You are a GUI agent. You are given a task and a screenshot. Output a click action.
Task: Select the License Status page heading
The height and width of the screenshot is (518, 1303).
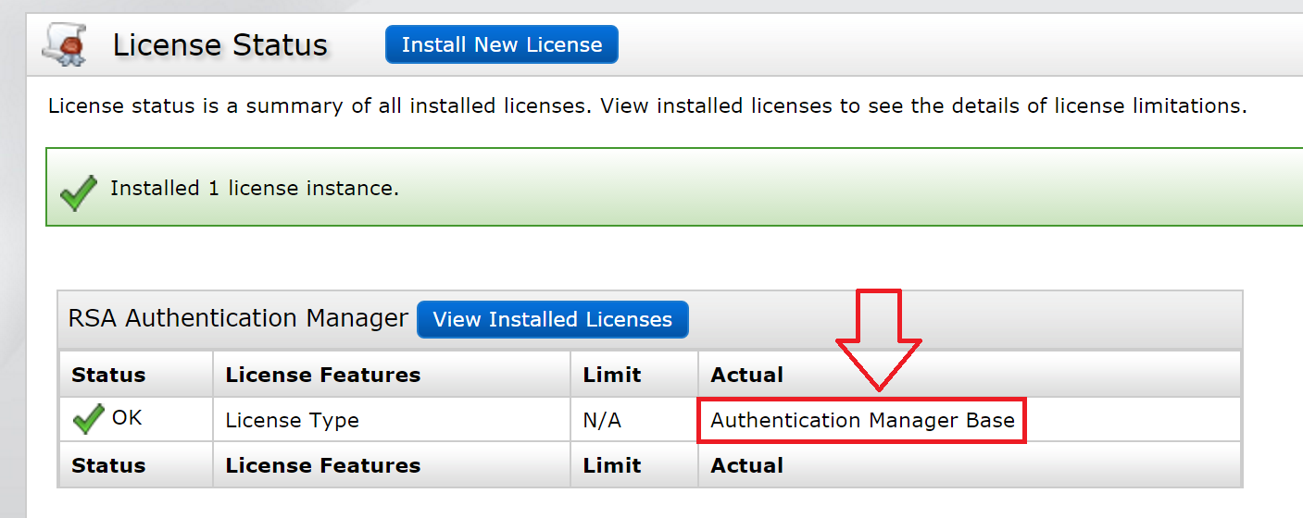coord(220,45)
